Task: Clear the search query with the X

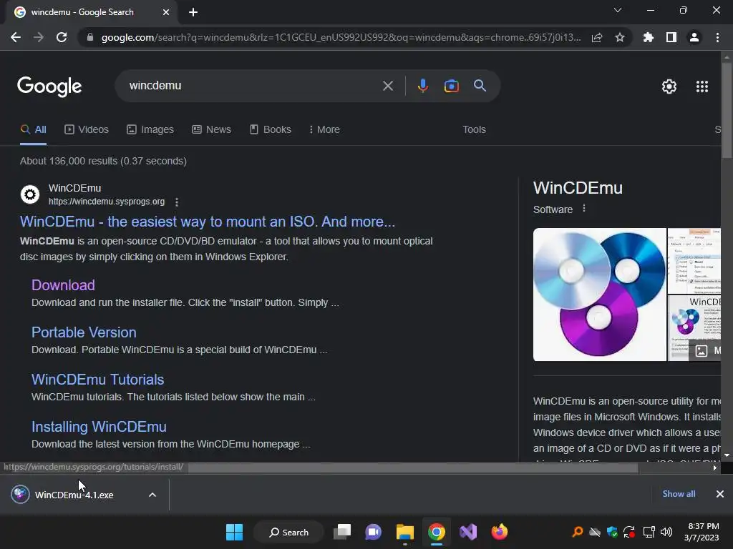Action: tap(387, 86)
